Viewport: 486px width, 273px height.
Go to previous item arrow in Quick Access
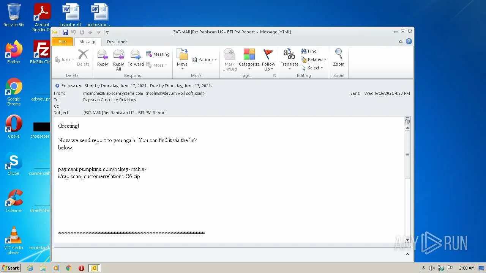(90, 32)
